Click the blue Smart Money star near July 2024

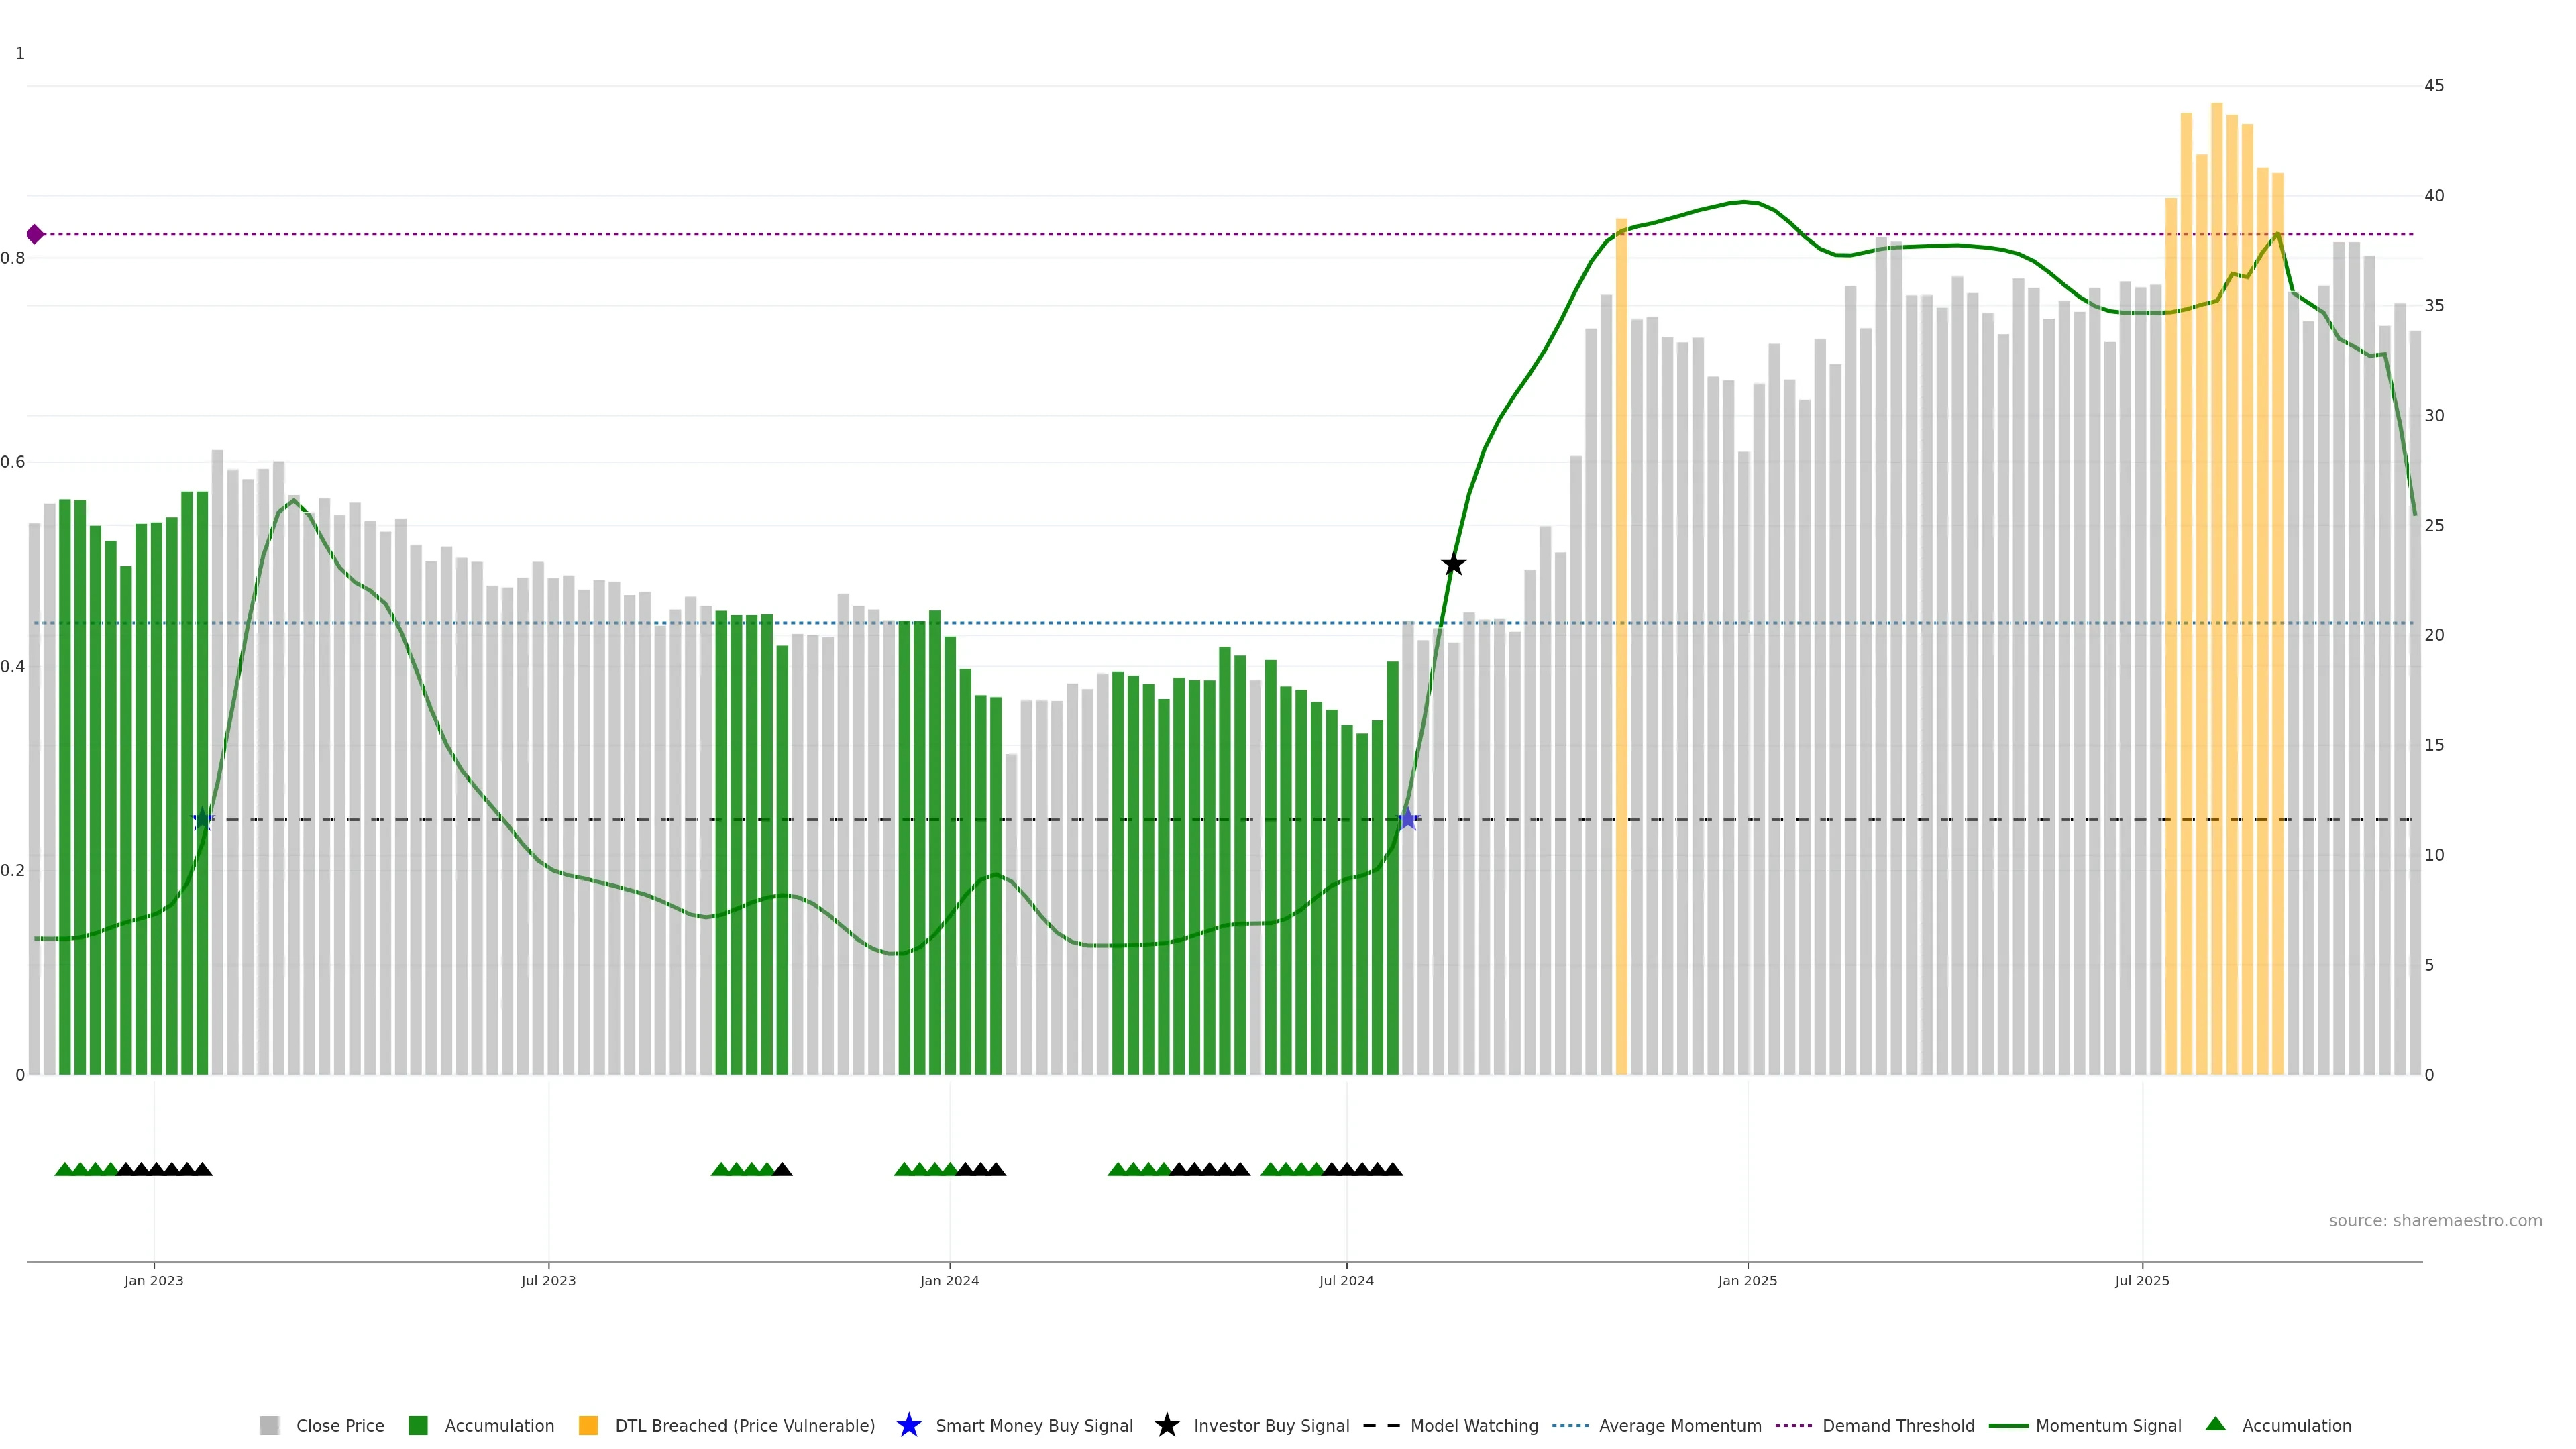point(1407,819)
